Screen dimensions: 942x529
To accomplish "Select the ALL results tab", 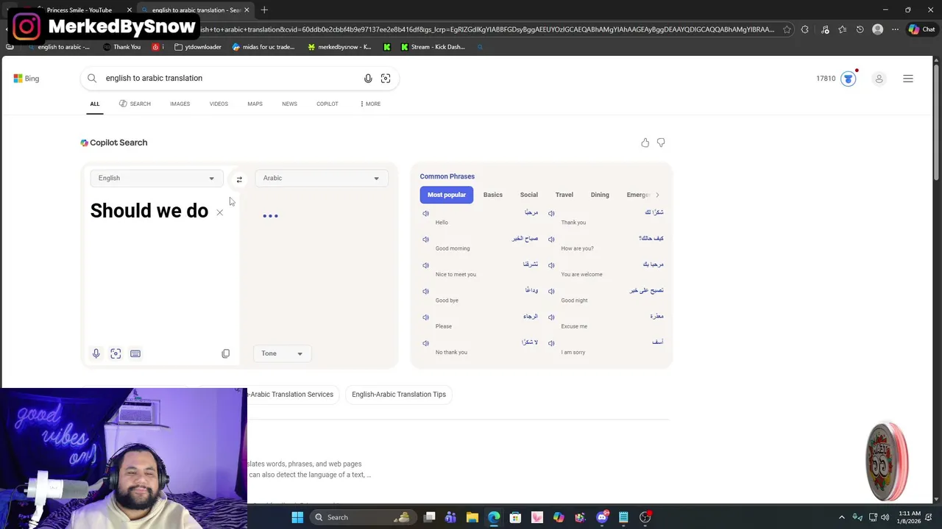I will click(95, 104).
